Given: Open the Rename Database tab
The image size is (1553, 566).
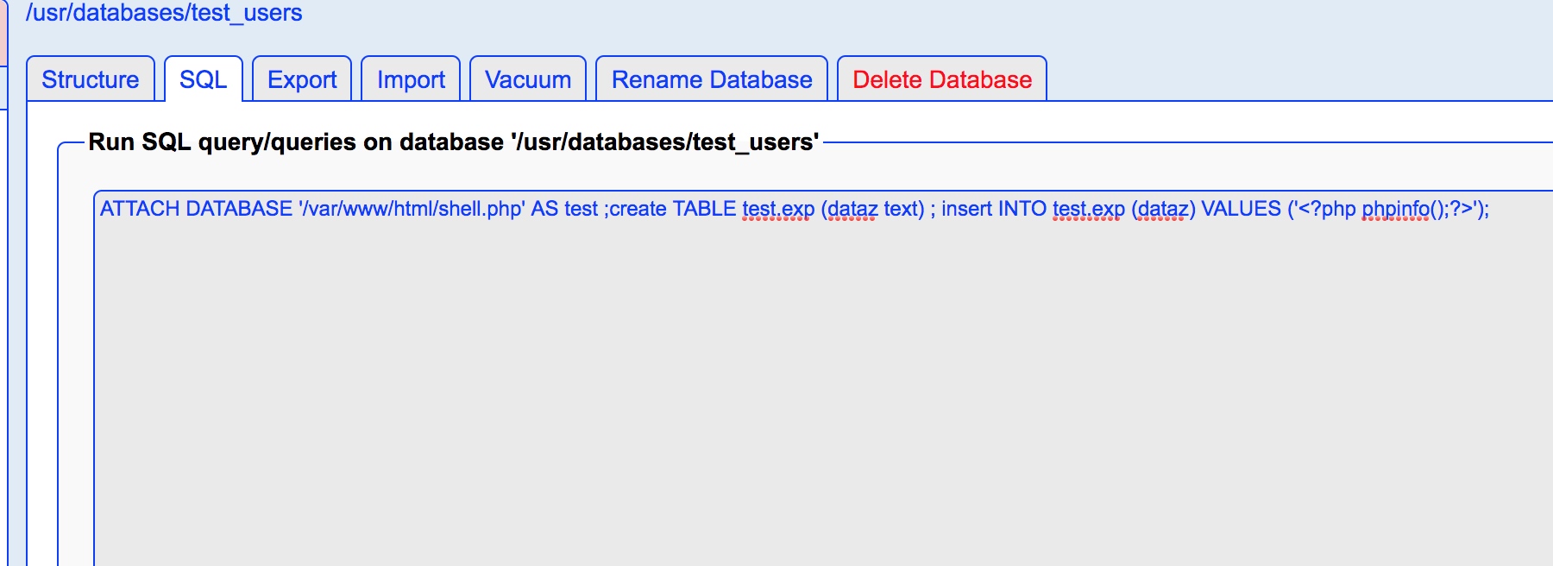Looking at the screenshot, I should 712,79.
